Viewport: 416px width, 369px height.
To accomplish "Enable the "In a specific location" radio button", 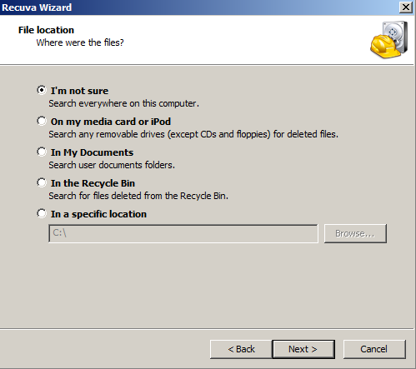I will (42, 213).
